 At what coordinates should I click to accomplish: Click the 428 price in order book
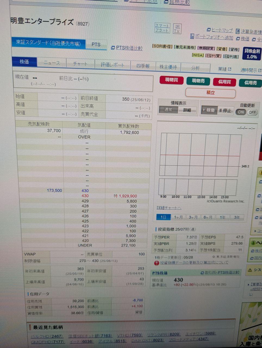pos(85,206)
